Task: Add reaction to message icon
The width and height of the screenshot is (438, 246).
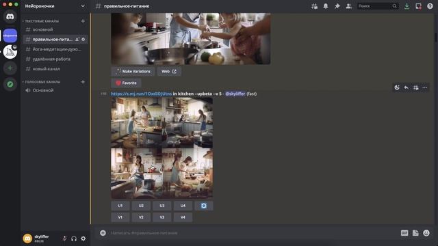Action: point(397,87)
